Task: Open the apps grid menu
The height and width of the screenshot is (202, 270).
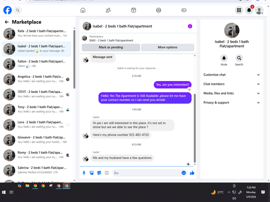Action: [x=239, y=10]
